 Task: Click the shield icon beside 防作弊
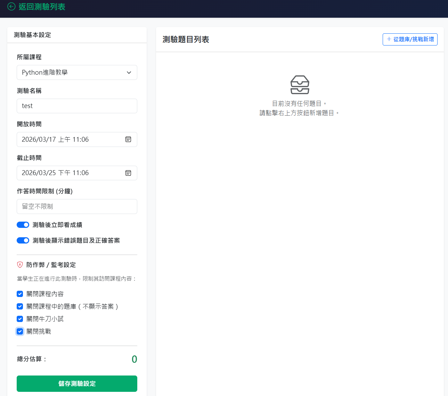click(x=20, y=265)
